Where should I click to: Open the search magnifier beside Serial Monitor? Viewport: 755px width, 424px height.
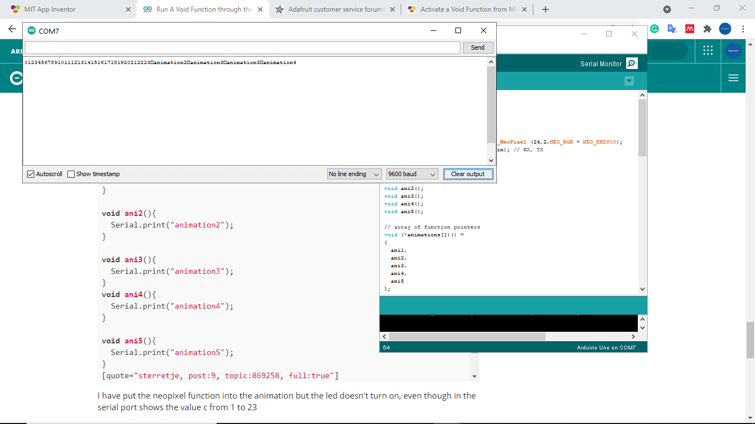[632, 62]
